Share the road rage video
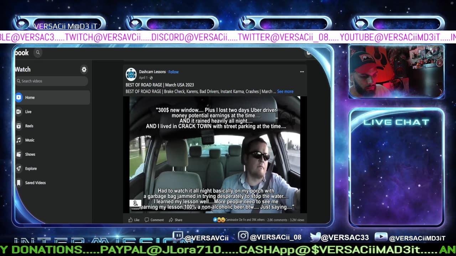This screenshot has height=256, width=456. 176,220
